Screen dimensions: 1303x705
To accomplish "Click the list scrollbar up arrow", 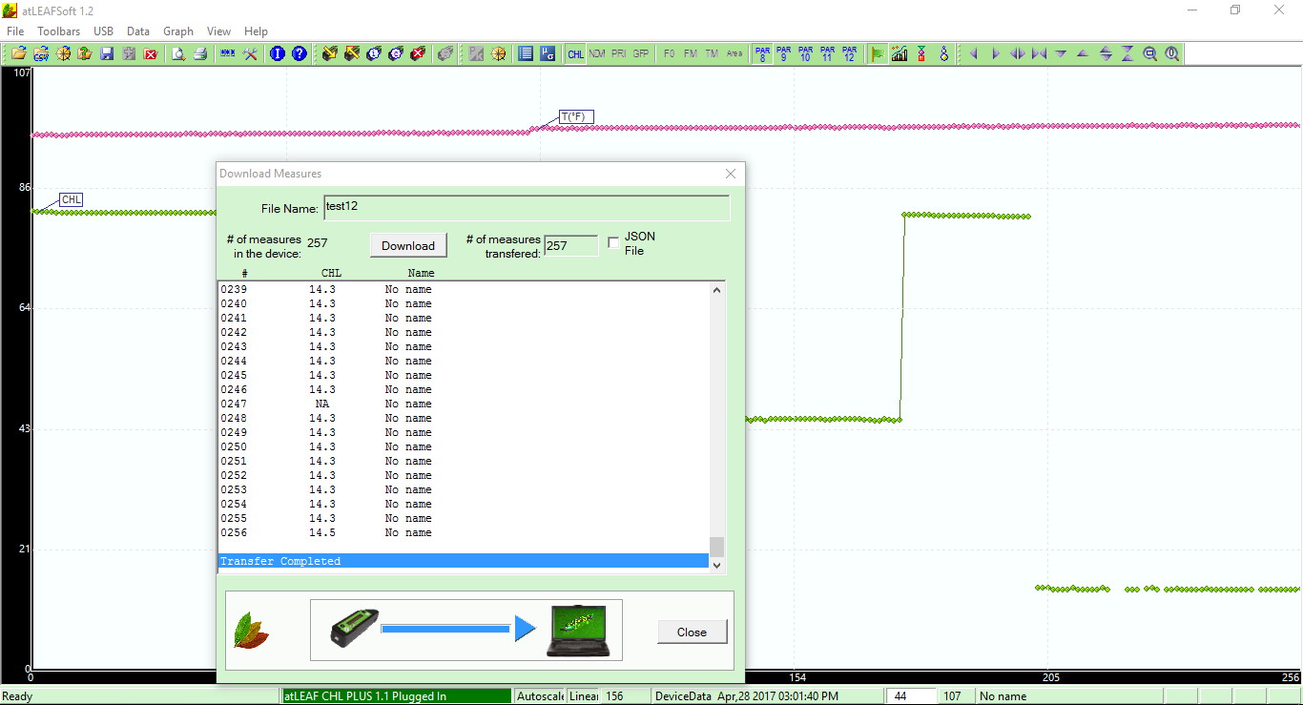I will (717, 290).
